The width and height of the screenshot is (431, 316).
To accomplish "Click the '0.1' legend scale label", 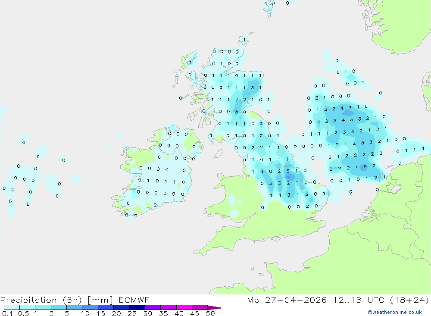I will pos(7,313).
